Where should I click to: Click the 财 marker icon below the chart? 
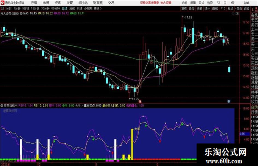pyautogui.click(x=229, y=101)
